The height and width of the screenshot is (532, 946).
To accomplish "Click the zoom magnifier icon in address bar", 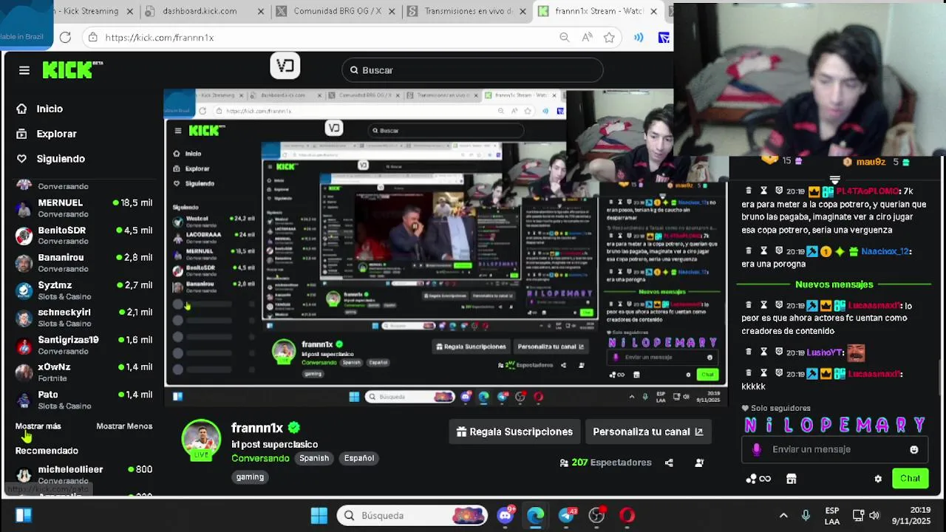I will (565, 37).
